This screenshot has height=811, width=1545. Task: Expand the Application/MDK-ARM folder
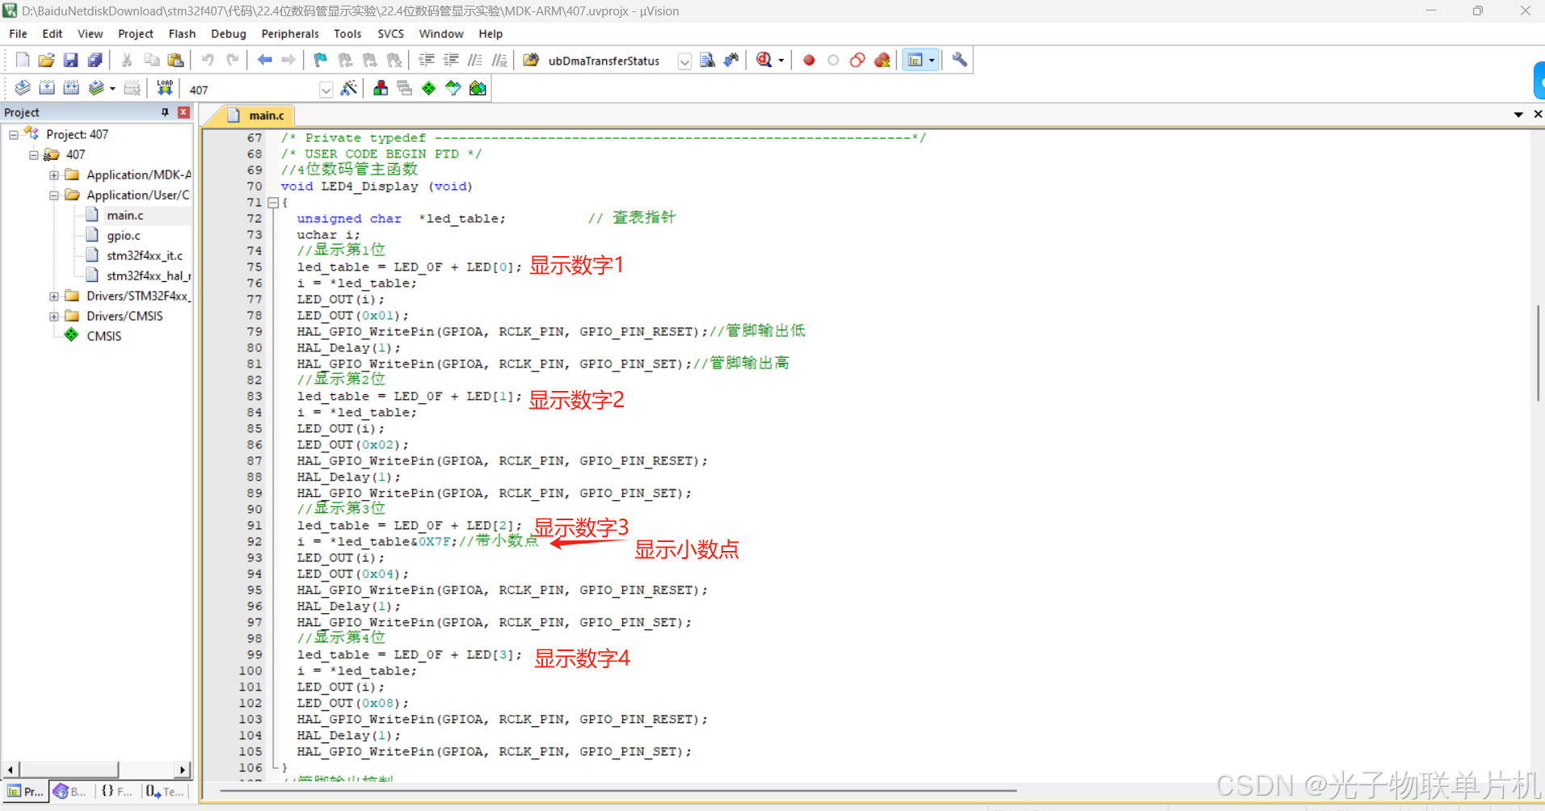click(x=54, y=175)
